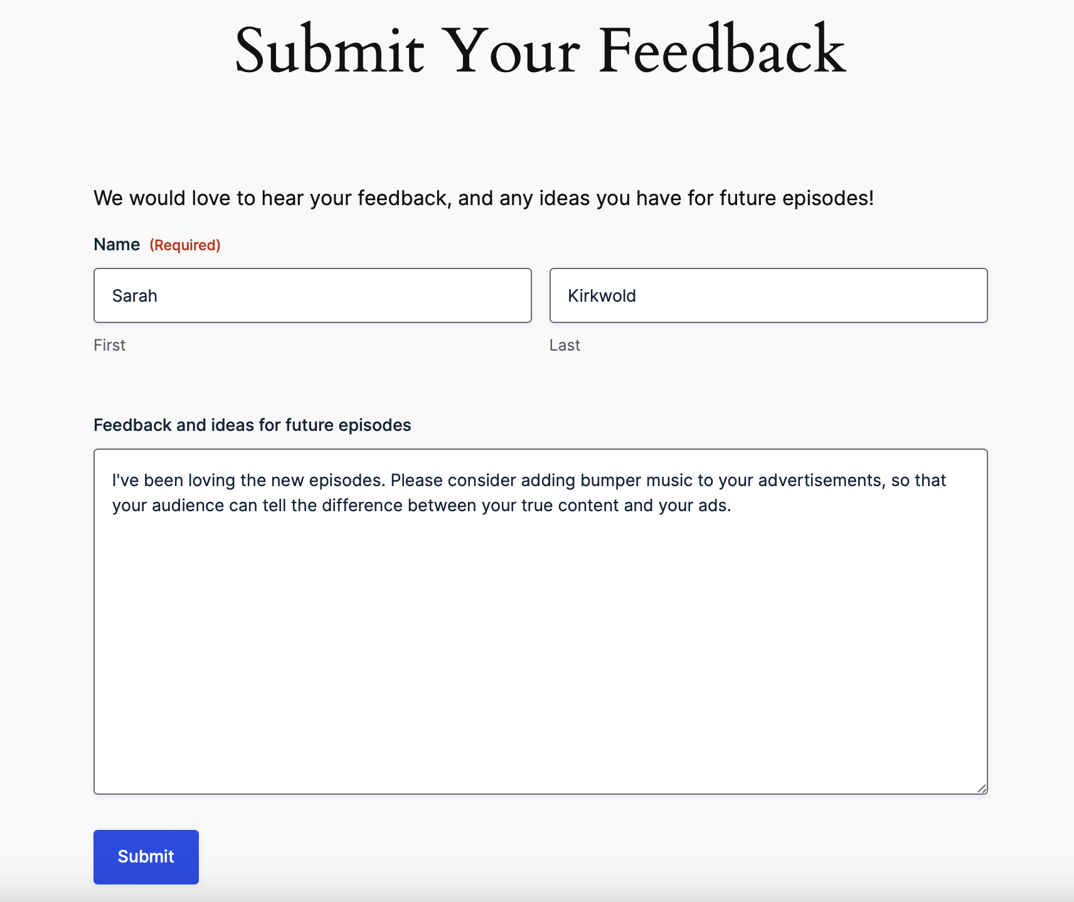Place cursor after 'your ads.' in feedback

tap(732, 506)
